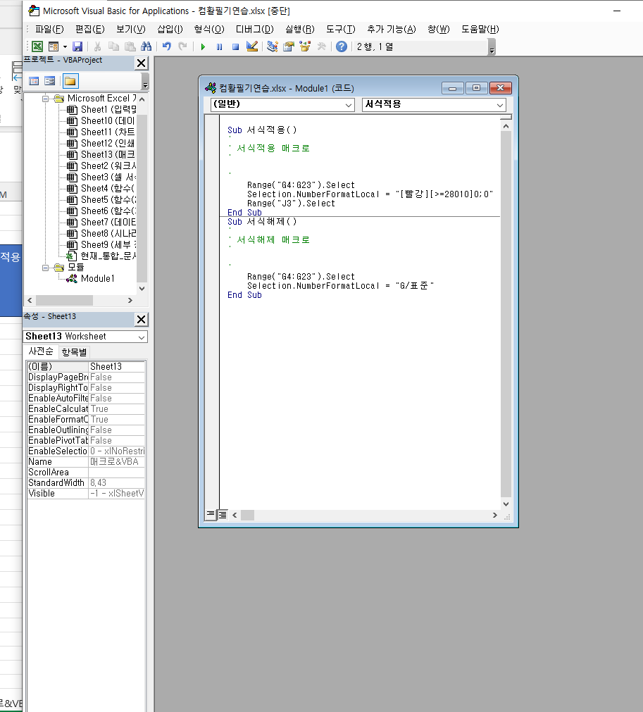Open the Properties Window toolbar icon
The image size is (643, 712).
(x=288, y=46)
